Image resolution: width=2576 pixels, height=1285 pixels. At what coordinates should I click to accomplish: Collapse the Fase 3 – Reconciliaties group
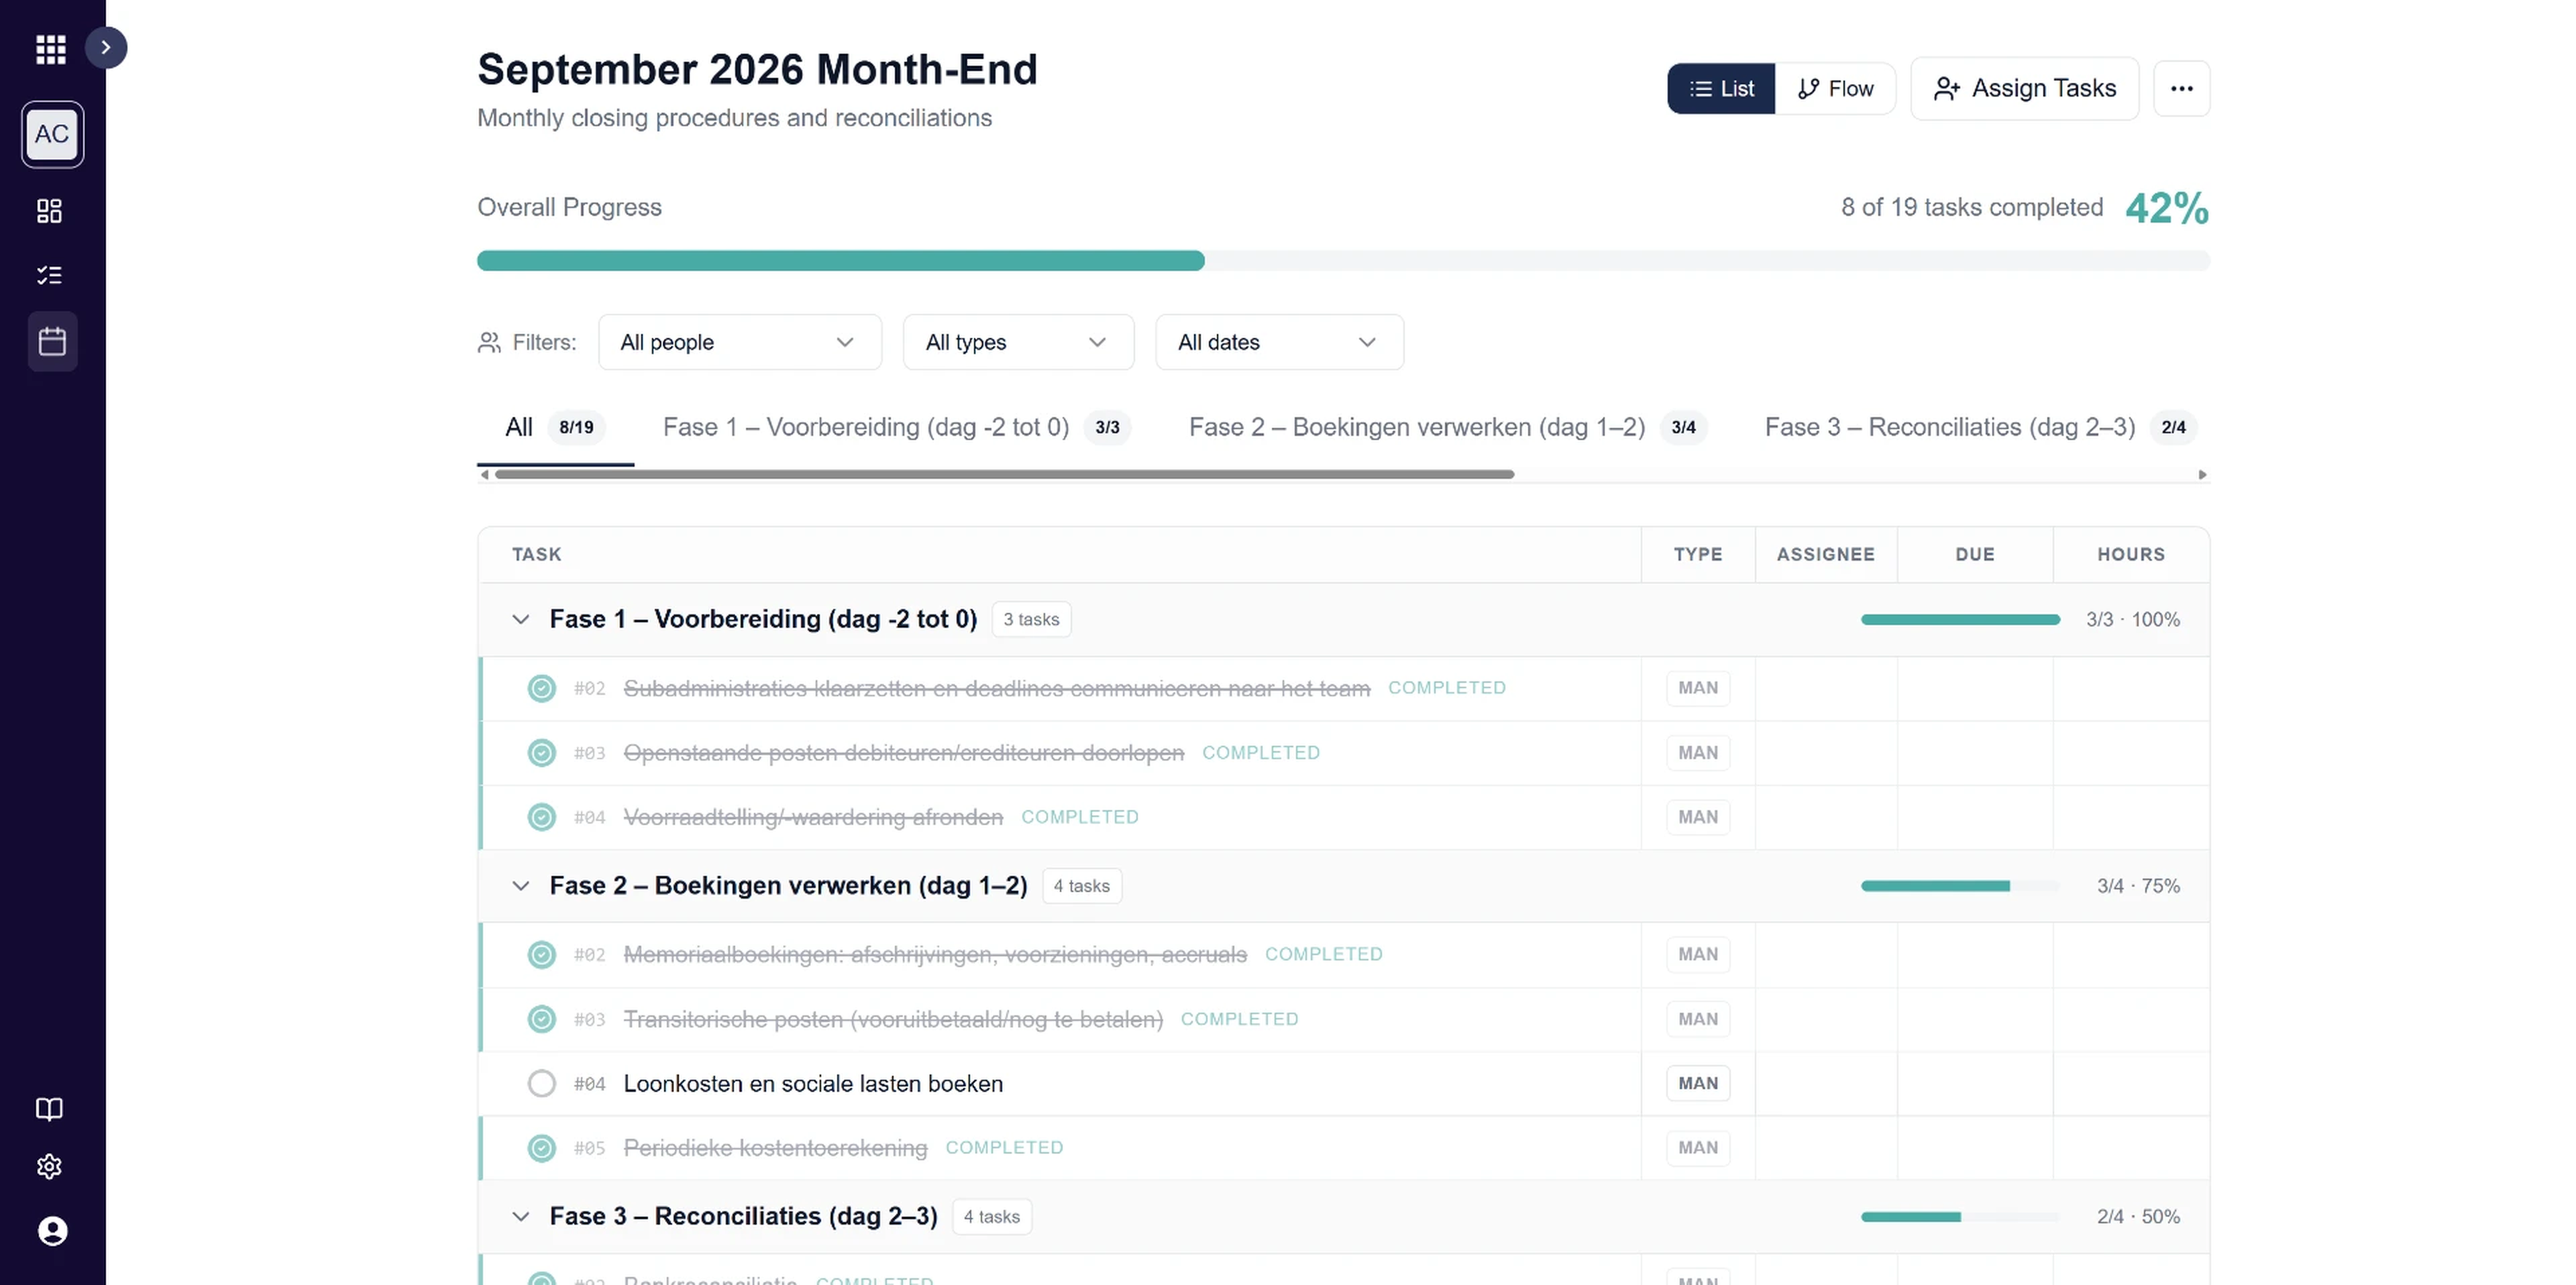(x=520, y=1217)
